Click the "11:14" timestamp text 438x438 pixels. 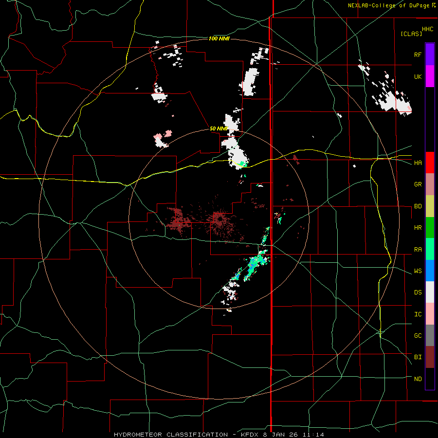click(x=313, y=435)
